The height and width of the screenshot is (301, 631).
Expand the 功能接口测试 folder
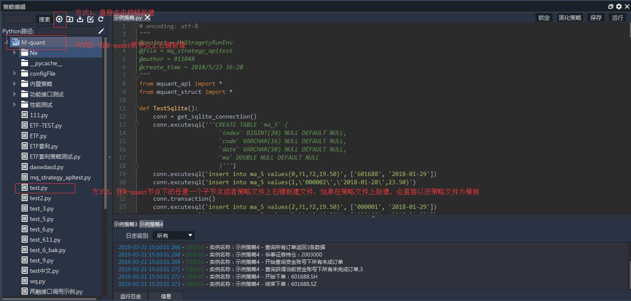(14, 94)
